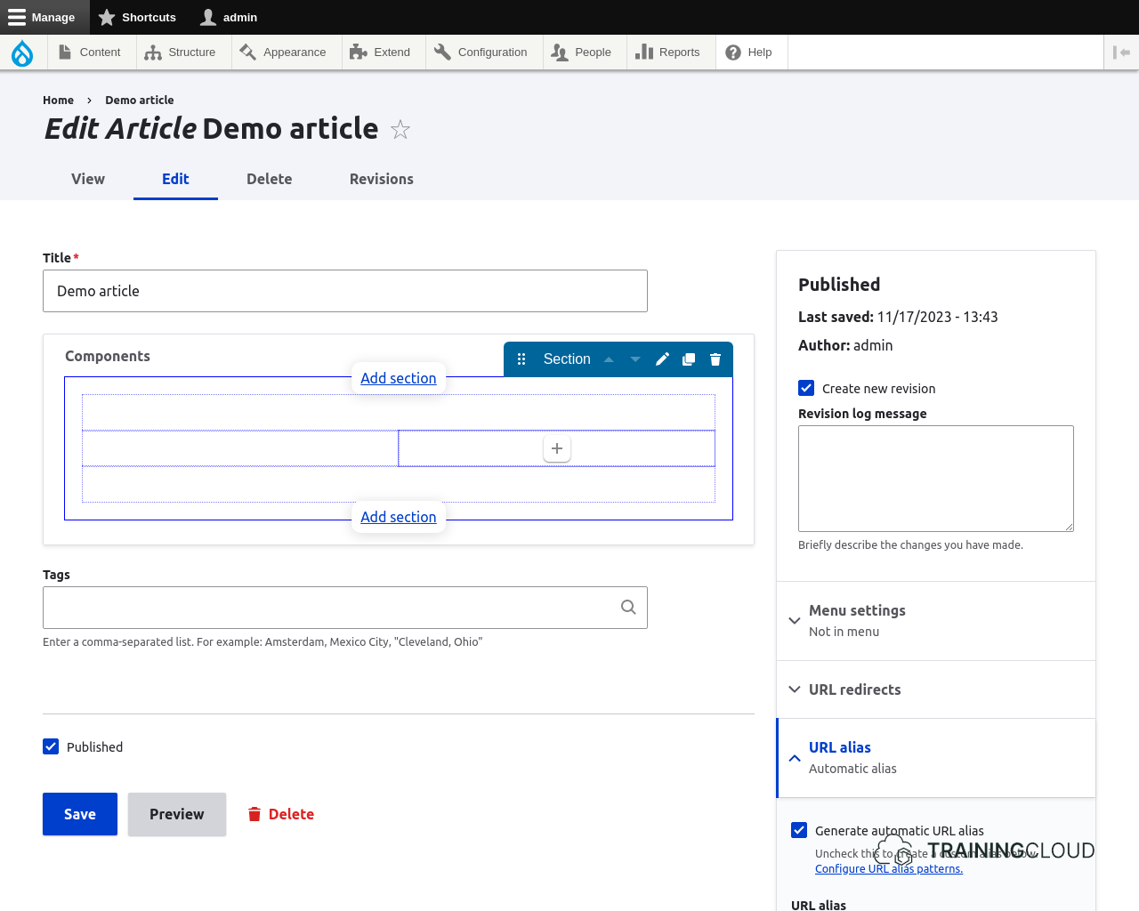Open the Revisions tab
The height and width of the screenshot is (911, 1139).
[x=382, y=179]
